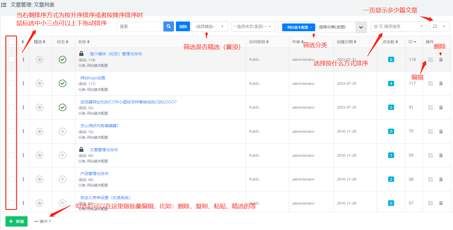This screenshot has width=453, height=230.
Task: Open the 按 ID 降序排序 sort dropdown
Action: click(x=398, y=26)
